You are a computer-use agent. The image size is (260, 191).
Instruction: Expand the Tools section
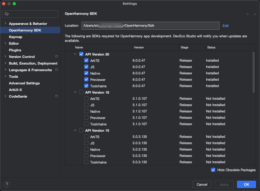[6, 76]
